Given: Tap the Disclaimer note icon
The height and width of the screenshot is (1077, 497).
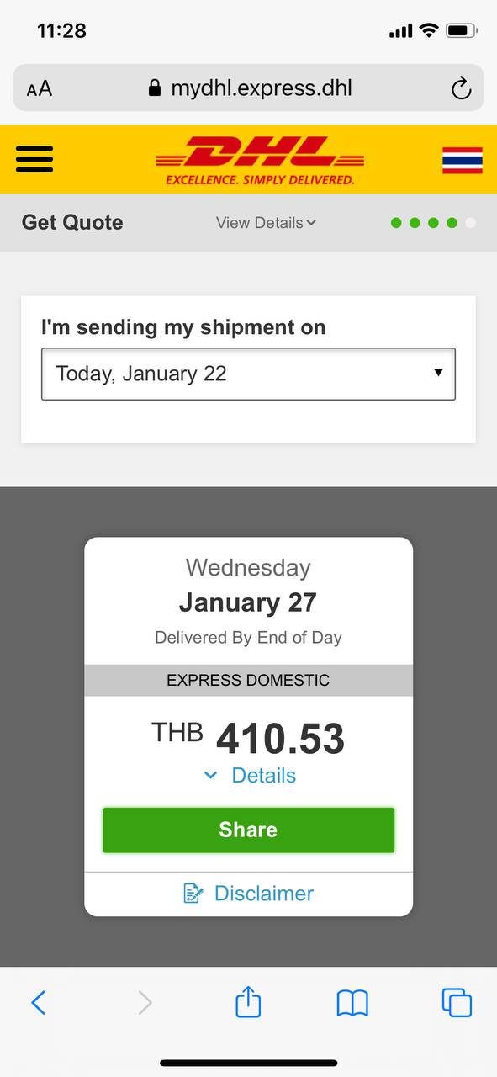Looking at the screenshot, I should (193, 894).
